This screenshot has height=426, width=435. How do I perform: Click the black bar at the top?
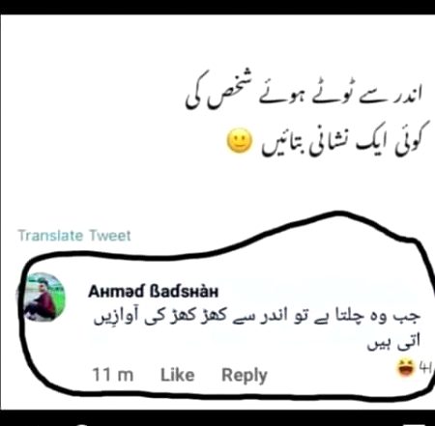(x=217, y=7)
